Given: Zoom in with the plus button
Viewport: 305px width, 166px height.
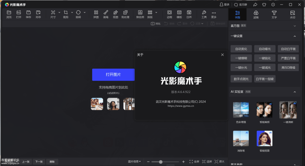Looking at the screenshot, I should point(183,162).
